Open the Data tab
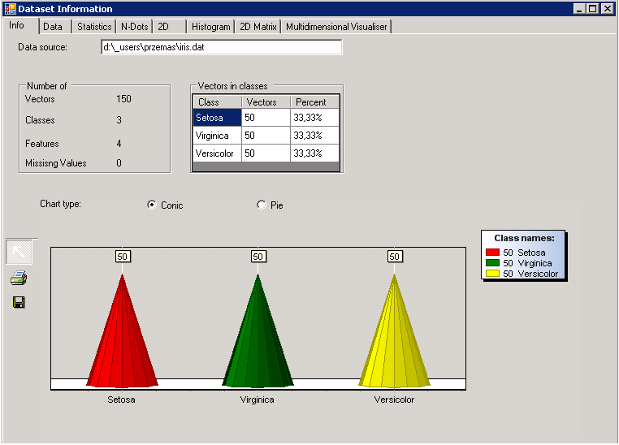The image size is (619, 445). click(x=55, y=27)
